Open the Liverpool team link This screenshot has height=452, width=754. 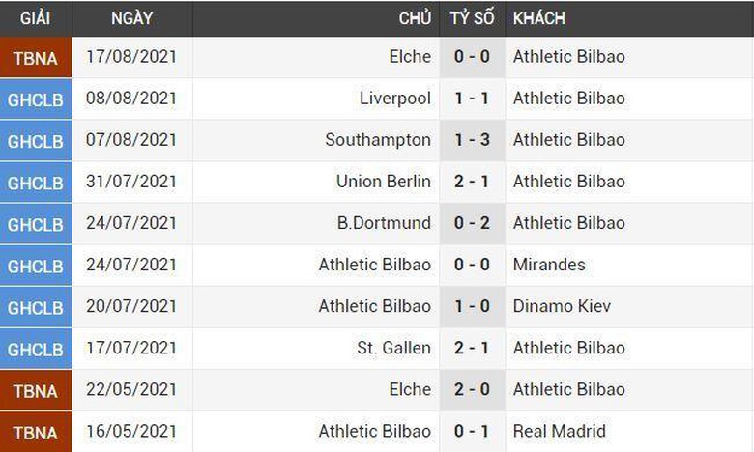(x=395, y=99)
